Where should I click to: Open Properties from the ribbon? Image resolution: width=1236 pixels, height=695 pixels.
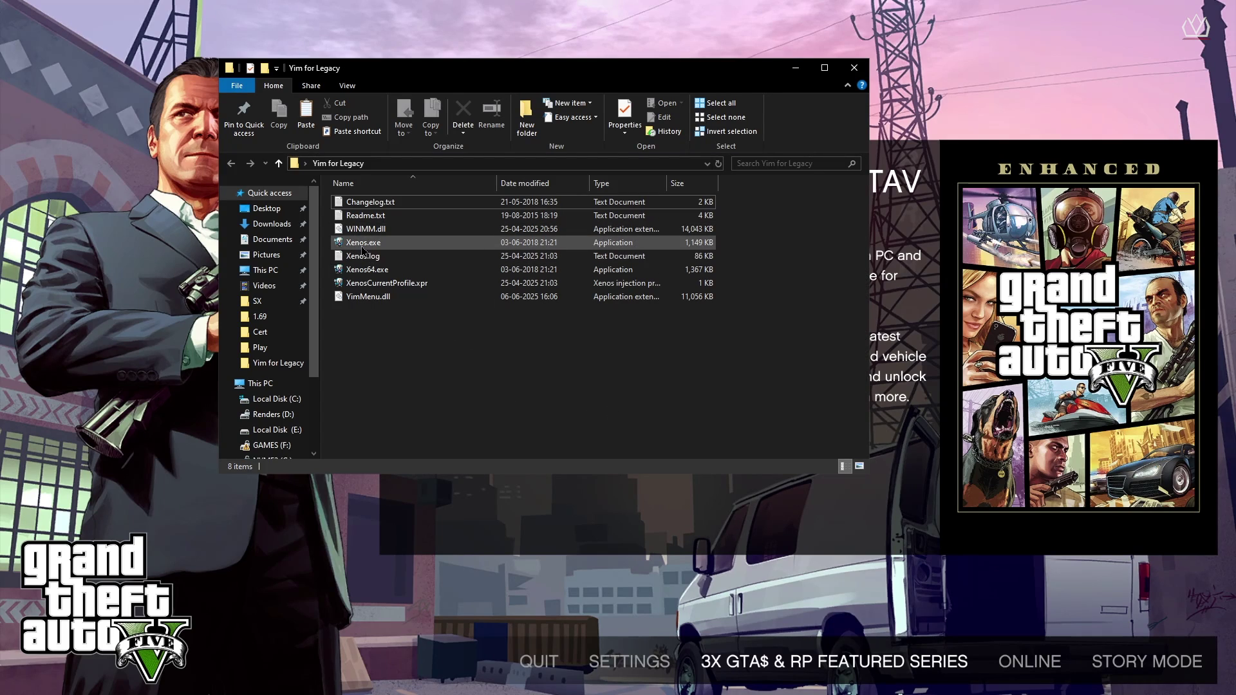pos(624,108)
